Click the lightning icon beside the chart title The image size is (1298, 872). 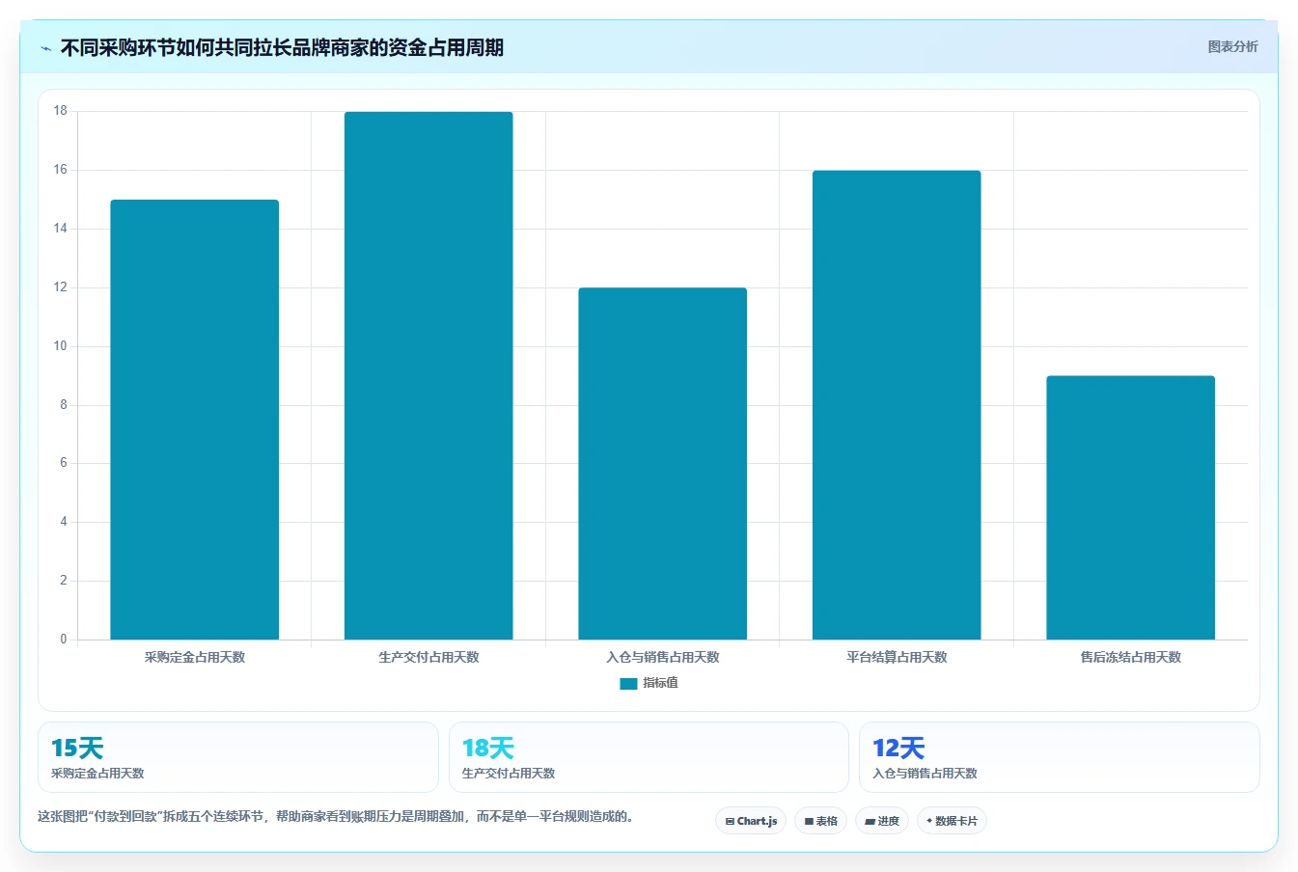coord(45,48)
